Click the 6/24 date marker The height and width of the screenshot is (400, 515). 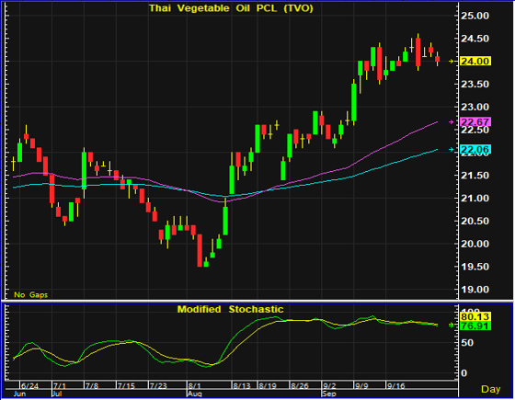pyautogui.click(x=29, y=386)
